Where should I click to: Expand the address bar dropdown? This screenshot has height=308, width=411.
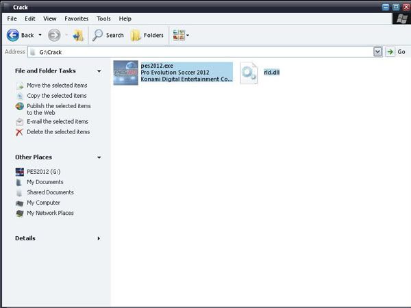377,52
